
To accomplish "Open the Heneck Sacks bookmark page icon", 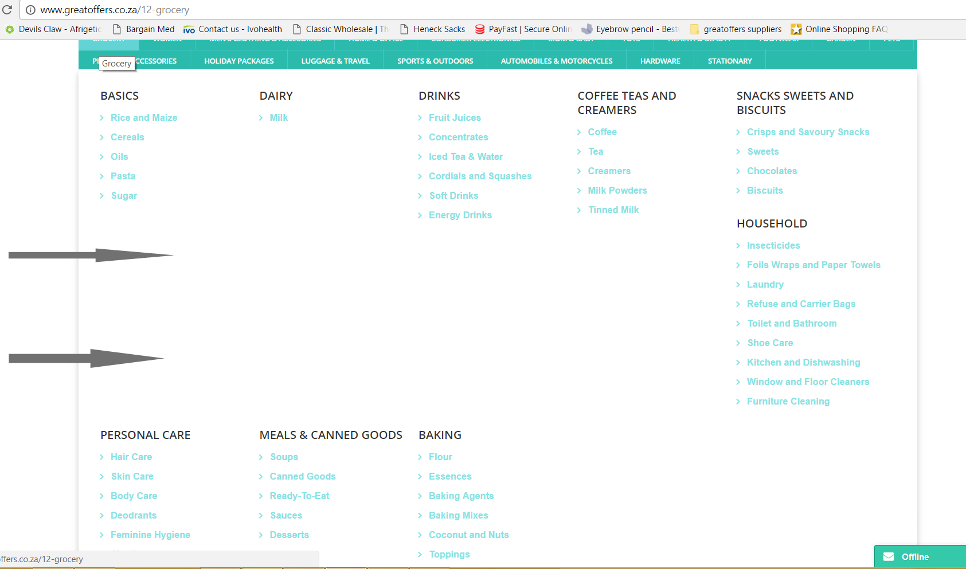I will tap(404, 29).
